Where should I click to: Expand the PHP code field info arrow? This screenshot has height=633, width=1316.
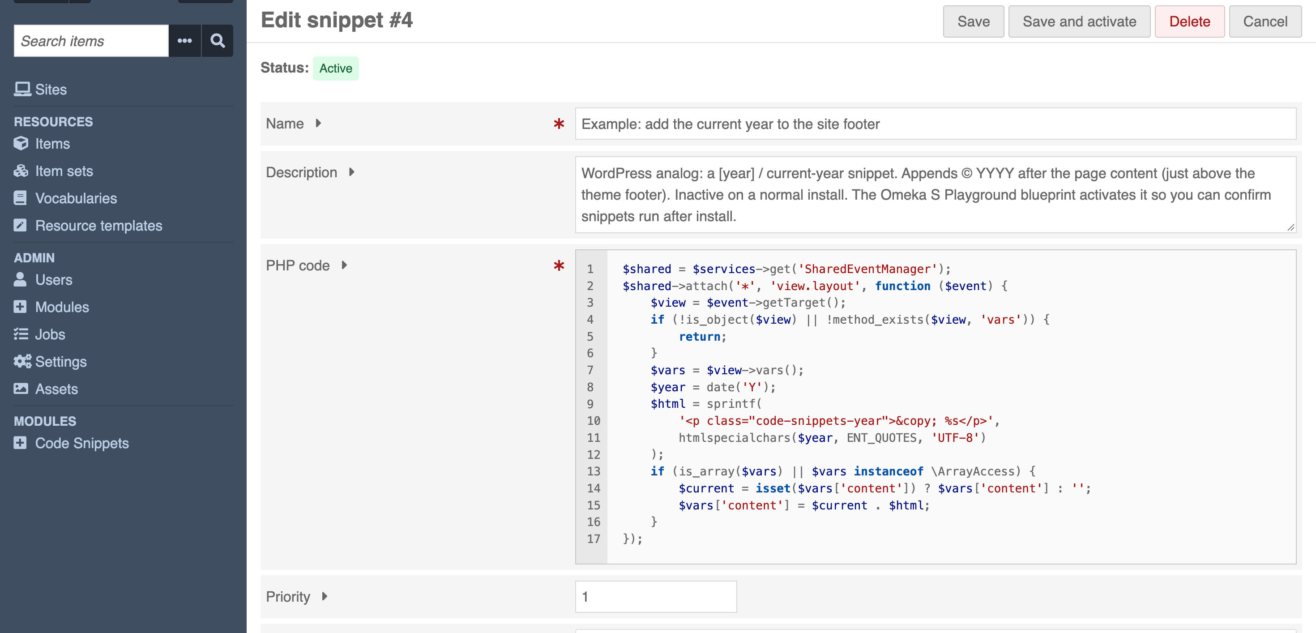[344, 265]
